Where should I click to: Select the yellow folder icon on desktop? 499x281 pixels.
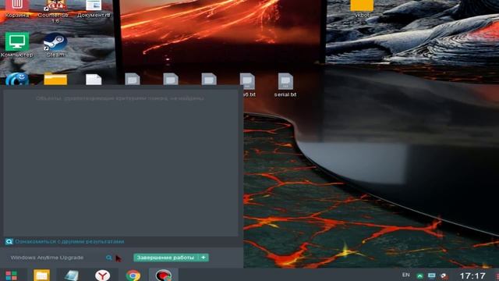pyautogui.click(x=55, y=79)
